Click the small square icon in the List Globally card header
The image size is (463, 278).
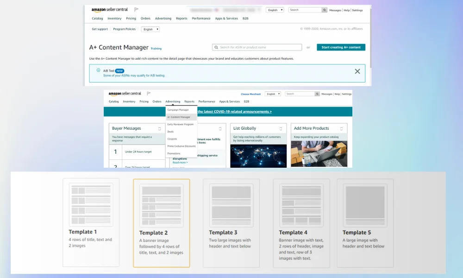click(281, 128)
